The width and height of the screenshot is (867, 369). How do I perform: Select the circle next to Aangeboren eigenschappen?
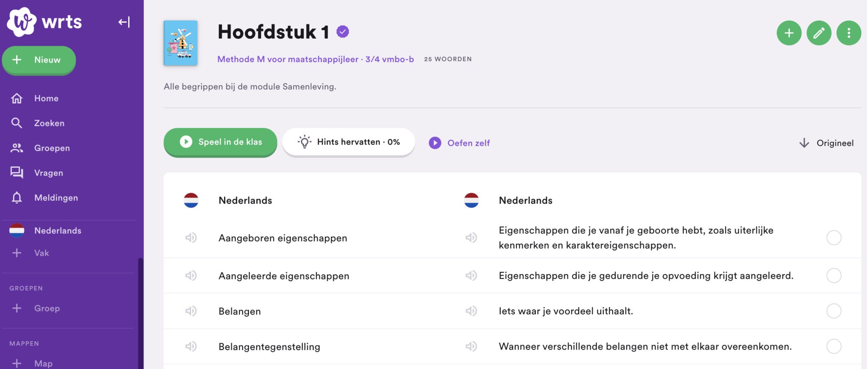[x=834, y=238]
